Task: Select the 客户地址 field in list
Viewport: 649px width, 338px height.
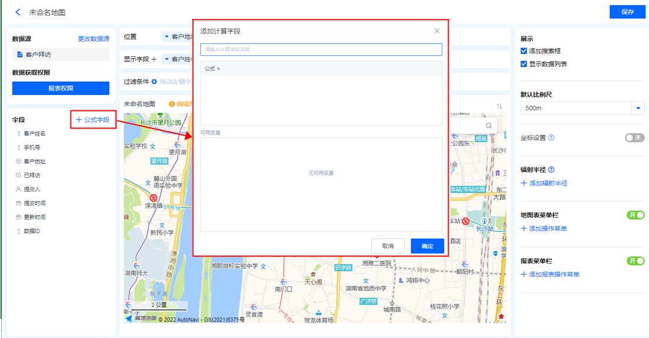Action: (34, 161)
